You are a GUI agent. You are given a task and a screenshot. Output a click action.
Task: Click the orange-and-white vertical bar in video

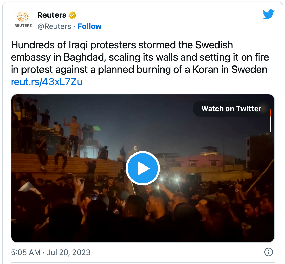[270, 120]
